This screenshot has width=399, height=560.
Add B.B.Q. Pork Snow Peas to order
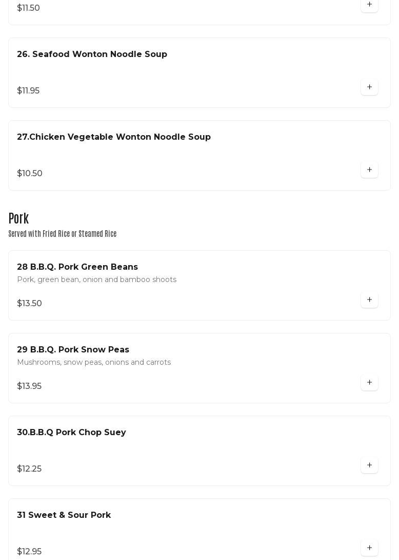tap(369, 383)
